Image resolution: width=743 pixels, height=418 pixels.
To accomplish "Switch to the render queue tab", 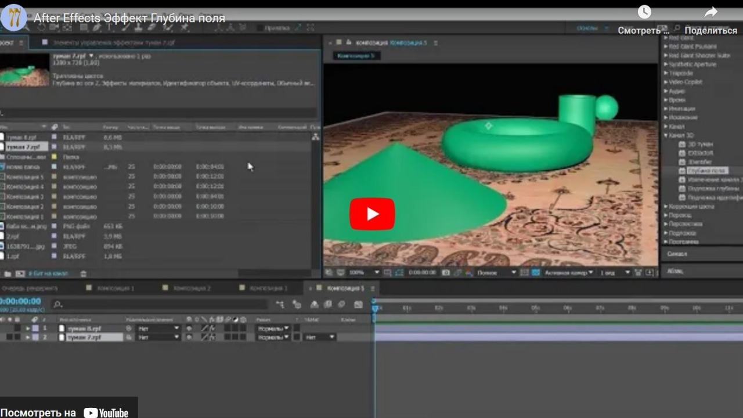I will click(x=29, y=288).
